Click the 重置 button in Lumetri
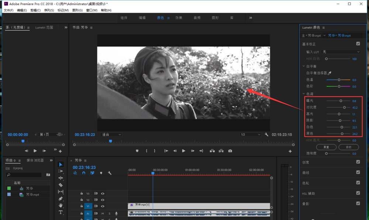 (x=327, y=147)
